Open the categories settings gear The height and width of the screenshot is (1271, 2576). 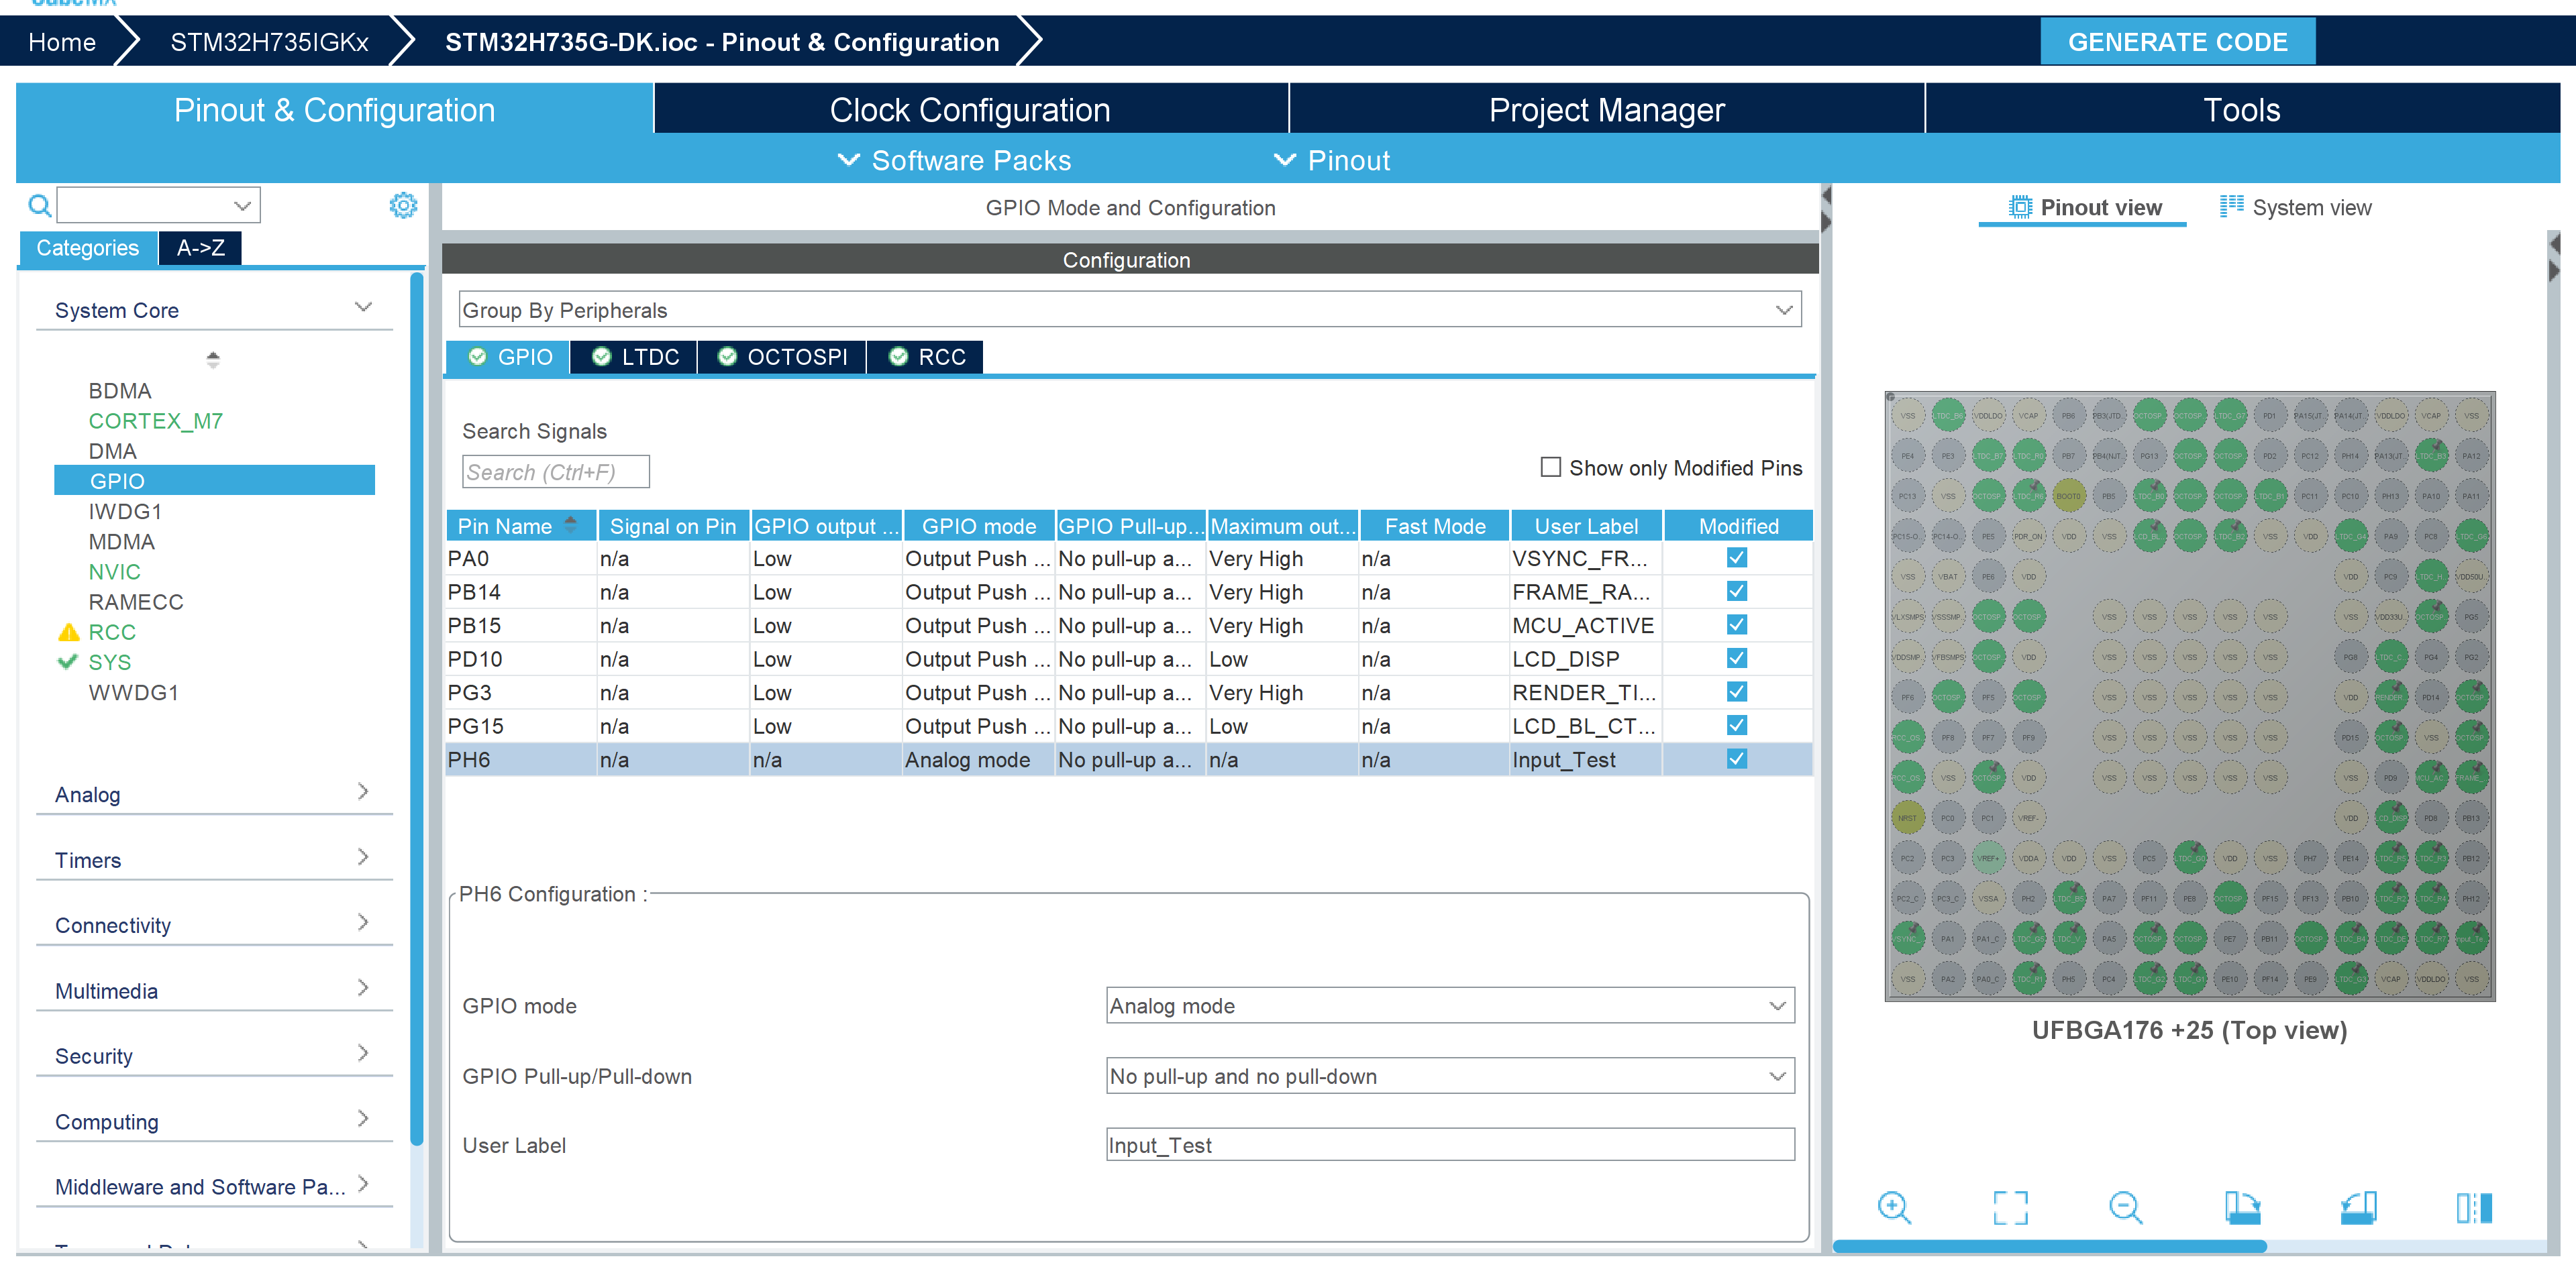[403, 206]
